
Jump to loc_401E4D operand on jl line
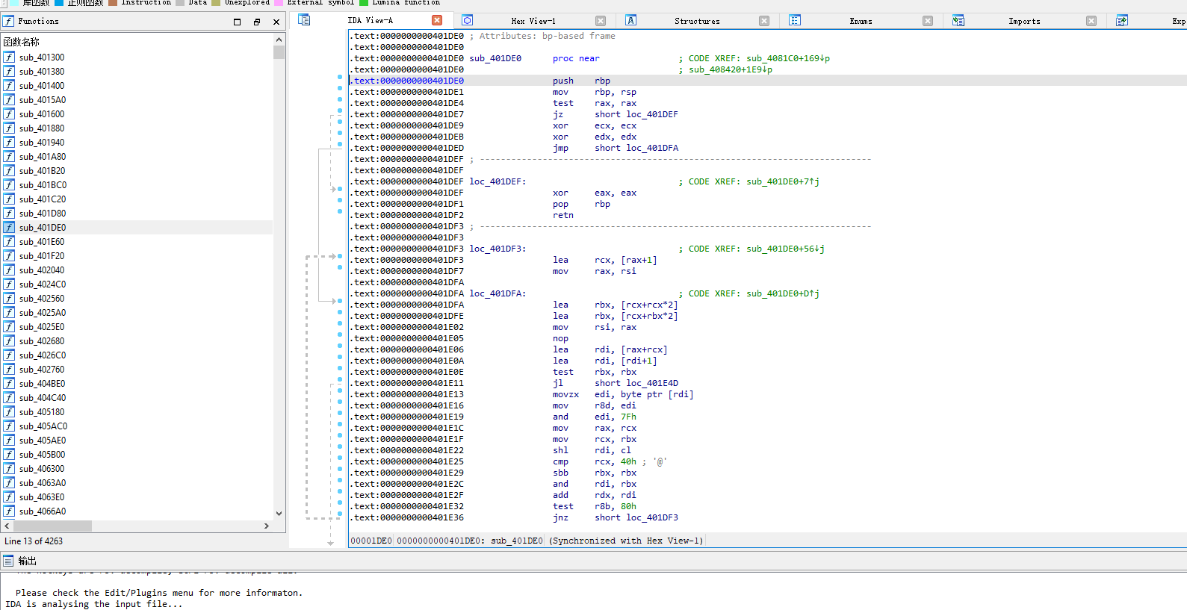click(651, 383)
